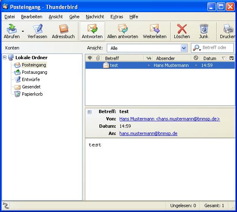Viewport: 237px width, 212px height.
Task: Open the Extras menu
Action: (x=117, y=17)
